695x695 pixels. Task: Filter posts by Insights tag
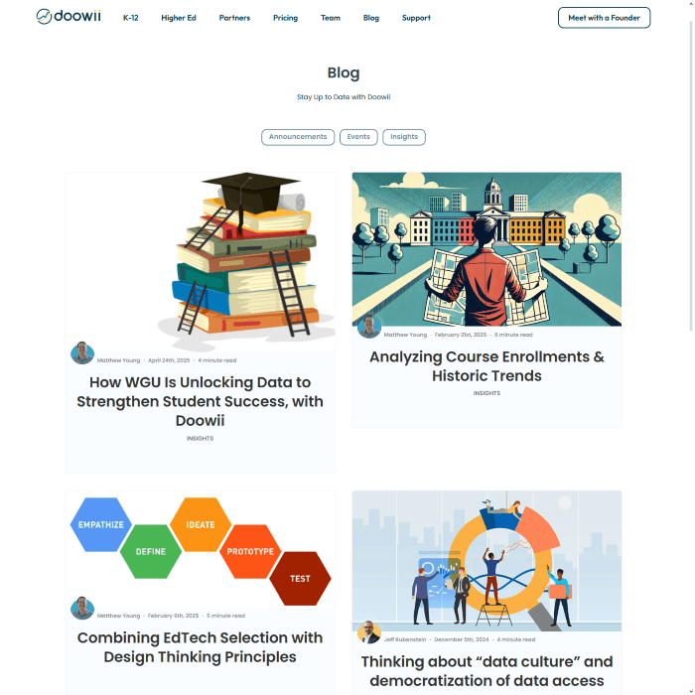tap(404, 137)
